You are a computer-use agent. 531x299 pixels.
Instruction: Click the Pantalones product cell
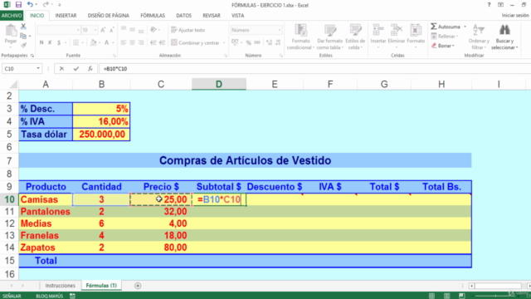(x=46, y=212)
